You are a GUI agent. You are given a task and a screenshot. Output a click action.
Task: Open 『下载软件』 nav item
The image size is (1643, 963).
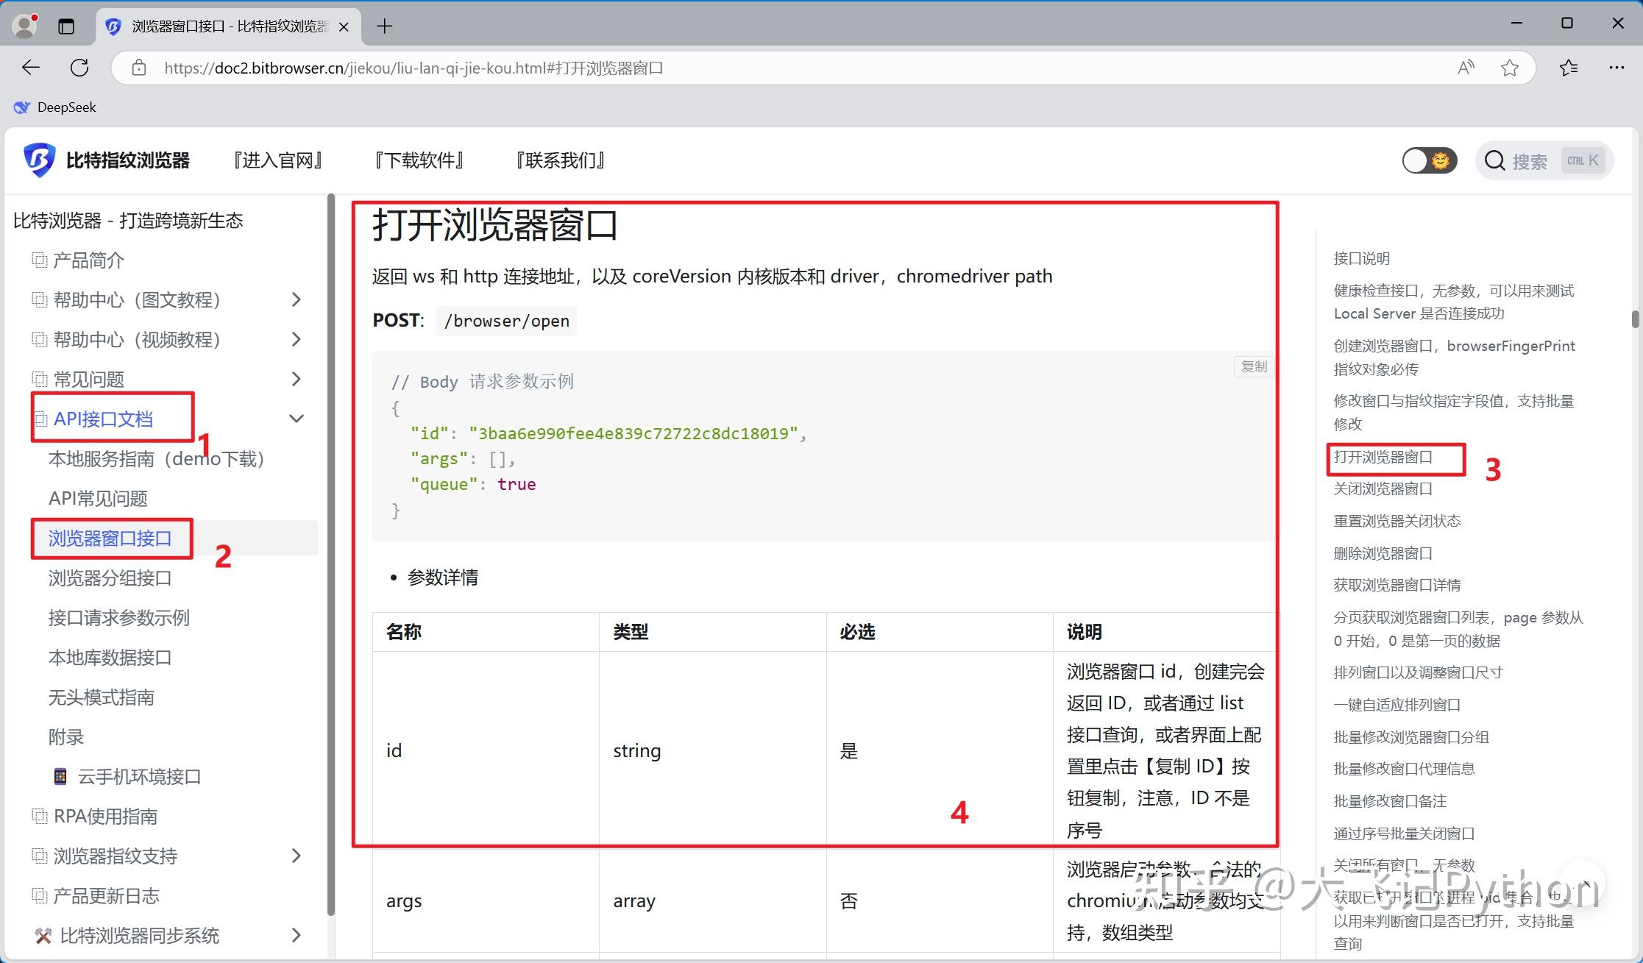(x=419, y=160)
